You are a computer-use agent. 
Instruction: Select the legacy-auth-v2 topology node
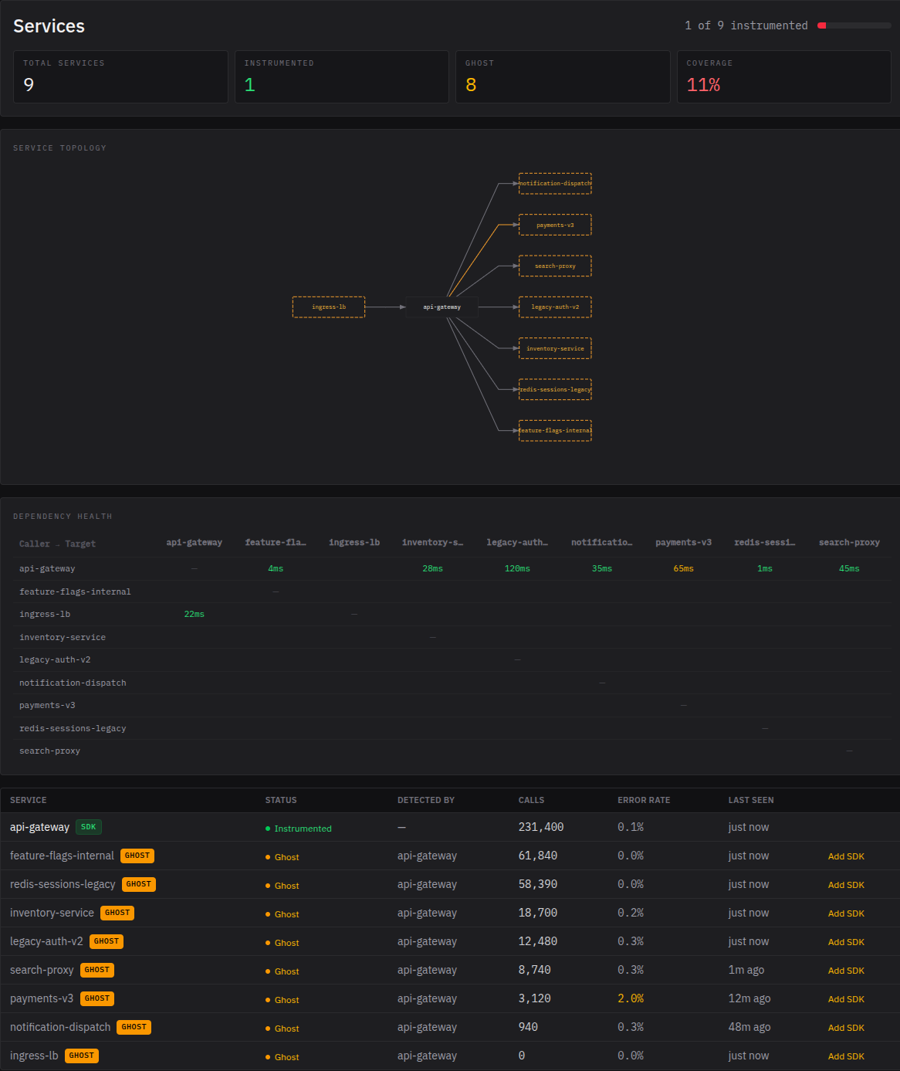tap(555, 307)
